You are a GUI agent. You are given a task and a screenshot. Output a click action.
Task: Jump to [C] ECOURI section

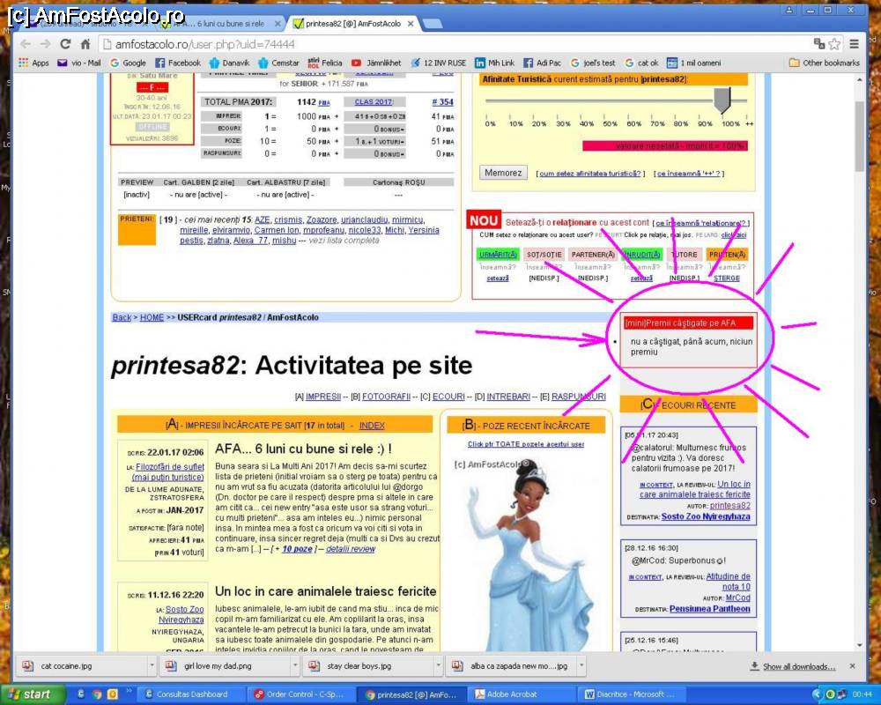tap(448, 397)
